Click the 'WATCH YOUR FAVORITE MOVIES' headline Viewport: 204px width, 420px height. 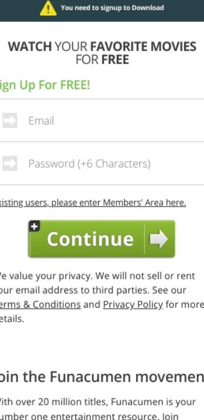102,47
